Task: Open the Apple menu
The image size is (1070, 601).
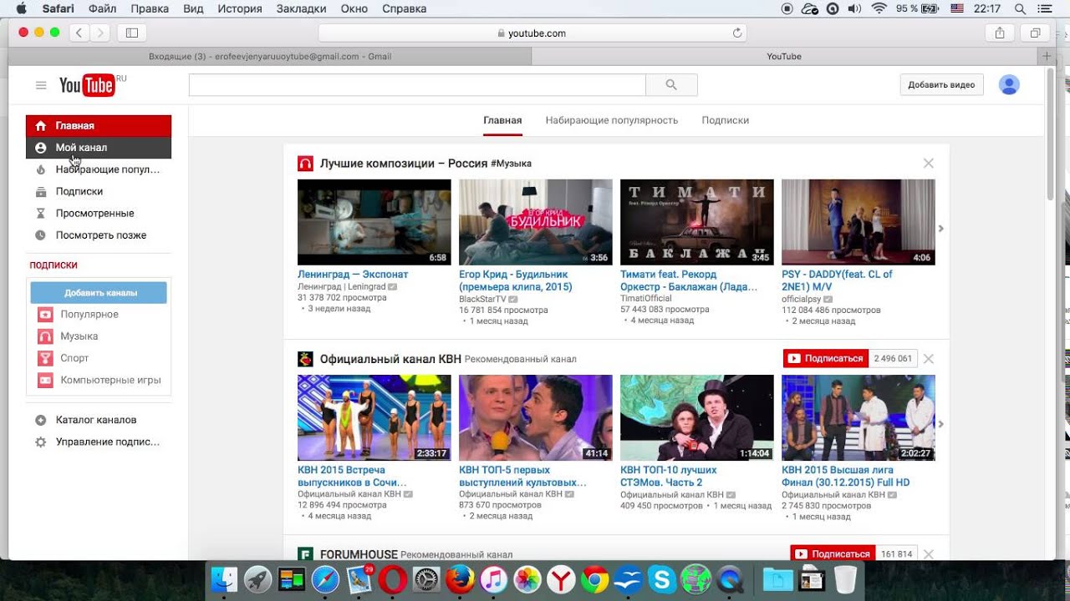Action: [x=21, y=8]
